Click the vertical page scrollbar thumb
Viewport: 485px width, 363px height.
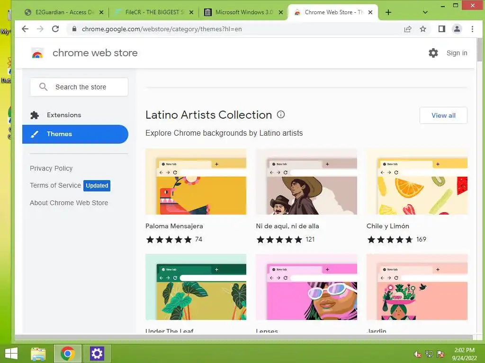pyautogui.click(x=480, y=49)
